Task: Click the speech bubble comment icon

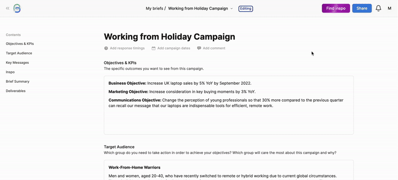Action: coord(199,48)
